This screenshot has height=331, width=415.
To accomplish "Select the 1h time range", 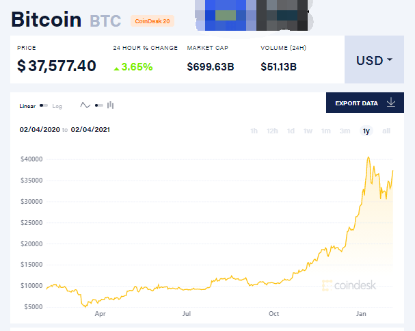I will pos(254,131).
